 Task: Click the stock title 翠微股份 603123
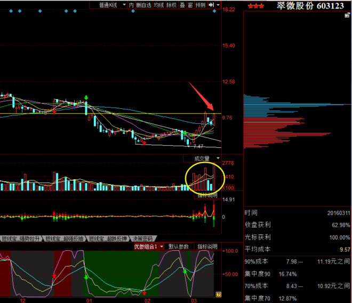pyautogui.click(x=310, y=6)
